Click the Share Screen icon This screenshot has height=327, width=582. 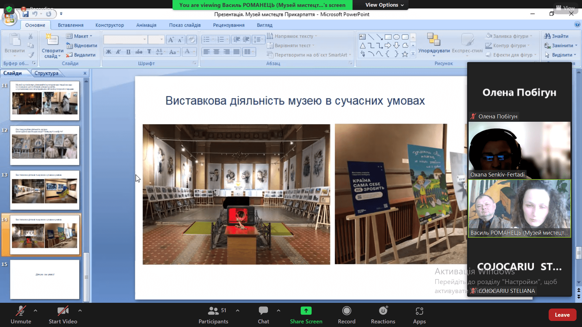pos(306,311)
